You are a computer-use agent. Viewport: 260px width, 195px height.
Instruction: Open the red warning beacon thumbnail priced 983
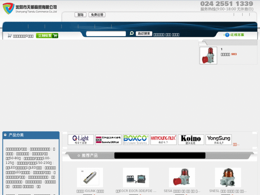click(208, 55)
